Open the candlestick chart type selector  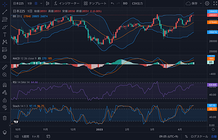pyautogui.click(x=48, y=4)
